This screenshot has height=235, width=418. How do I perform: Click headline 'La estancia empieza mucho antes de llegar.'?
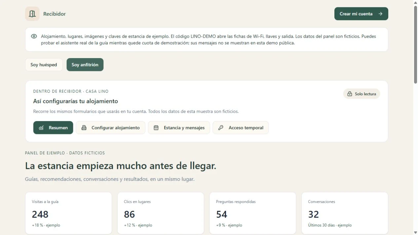pos(121,166)
